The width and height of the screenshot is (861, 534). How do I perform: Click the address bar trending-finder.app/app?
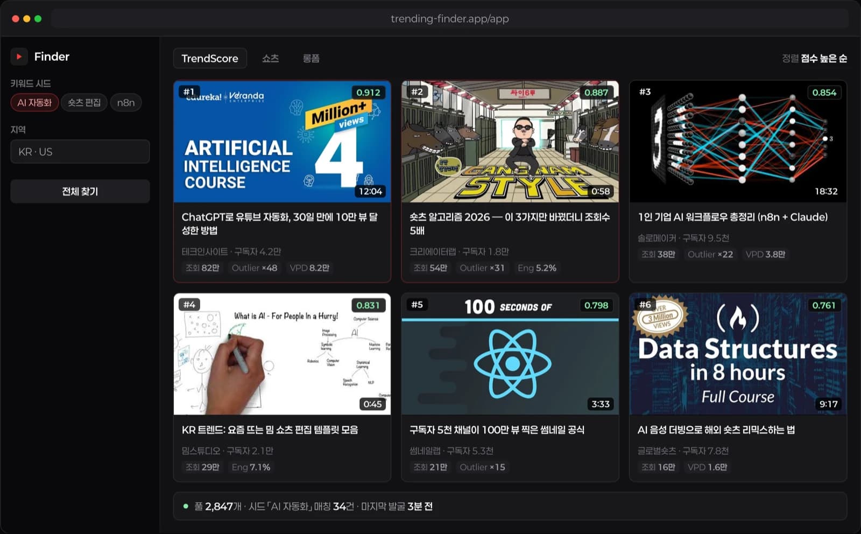coord(450,18)
